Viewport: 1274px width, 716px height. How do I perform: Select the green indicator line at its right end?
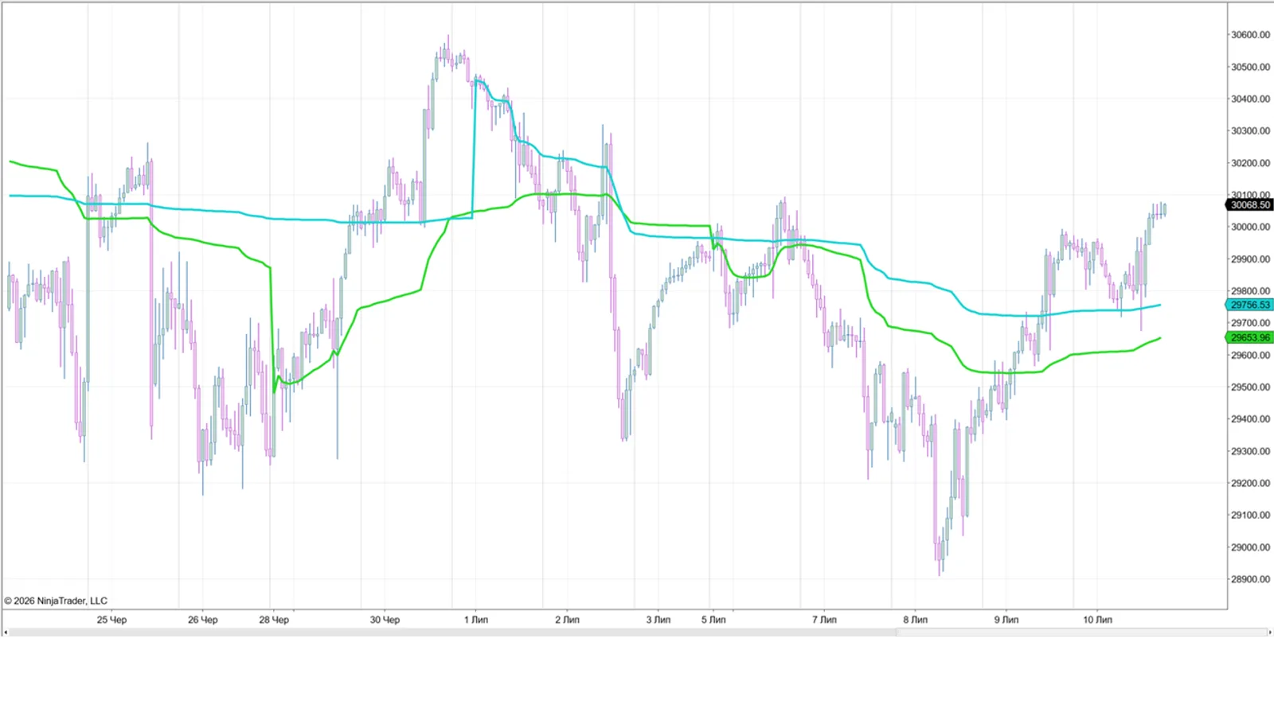(x=1157, y=339)
